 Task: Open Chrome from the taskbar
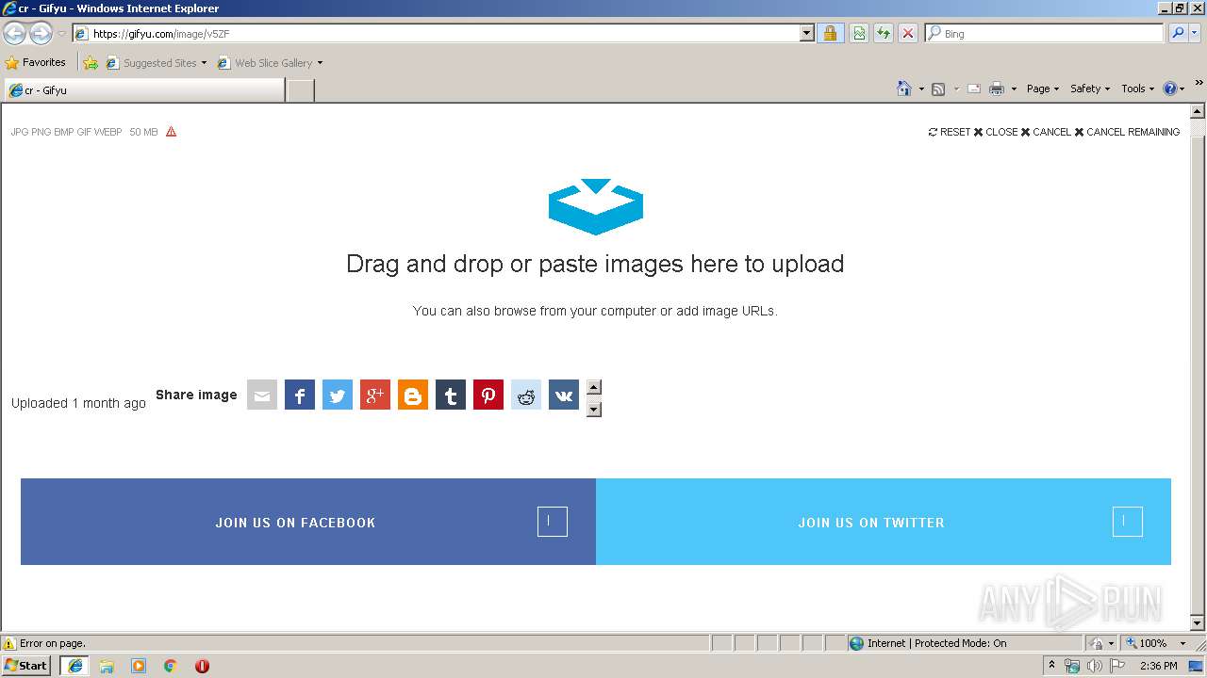[171, 666]
